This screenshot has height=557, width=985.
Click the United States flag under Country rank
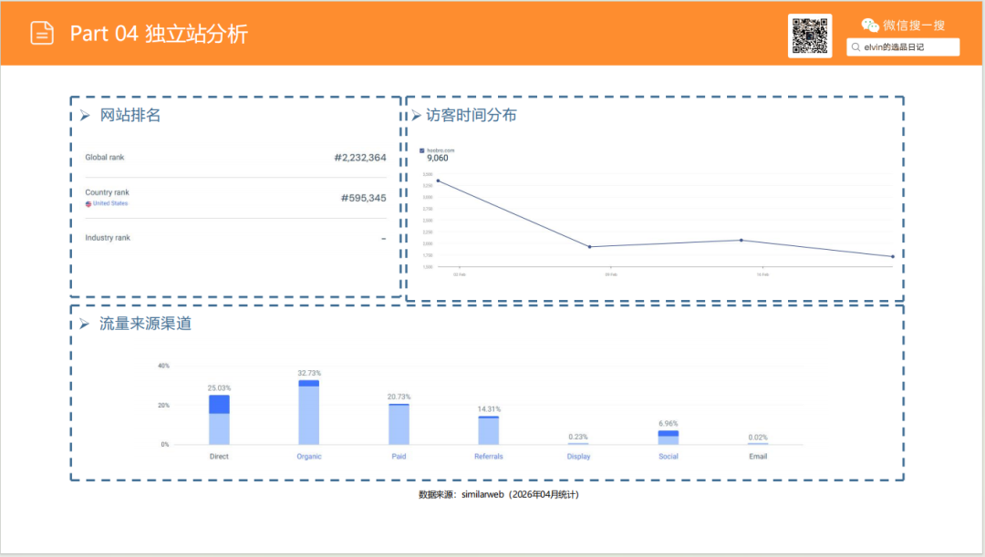click(x=88, y=203)
